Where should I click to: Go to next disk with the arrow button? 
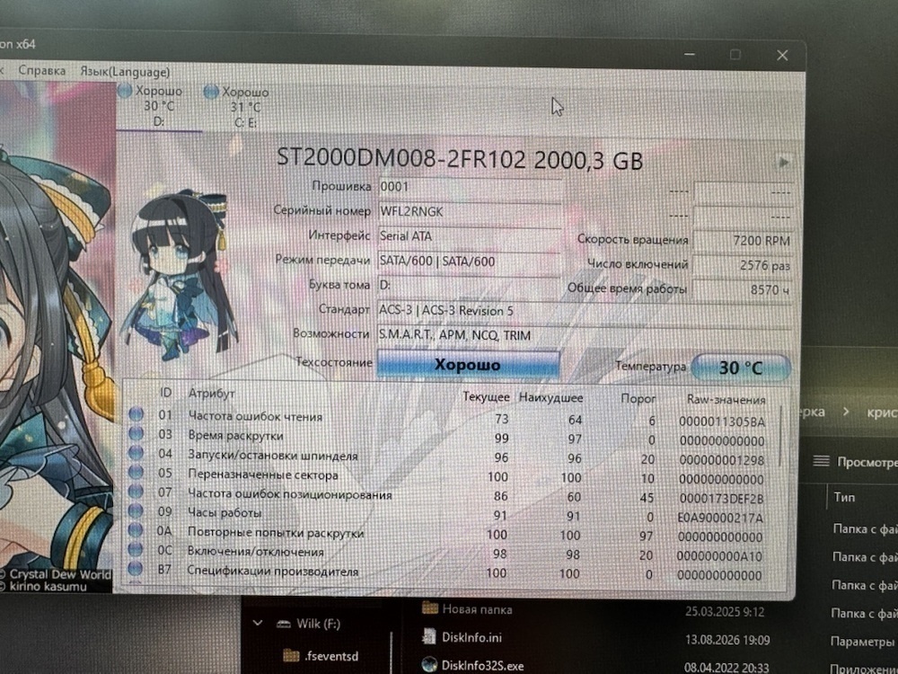[x=783, y=162]
